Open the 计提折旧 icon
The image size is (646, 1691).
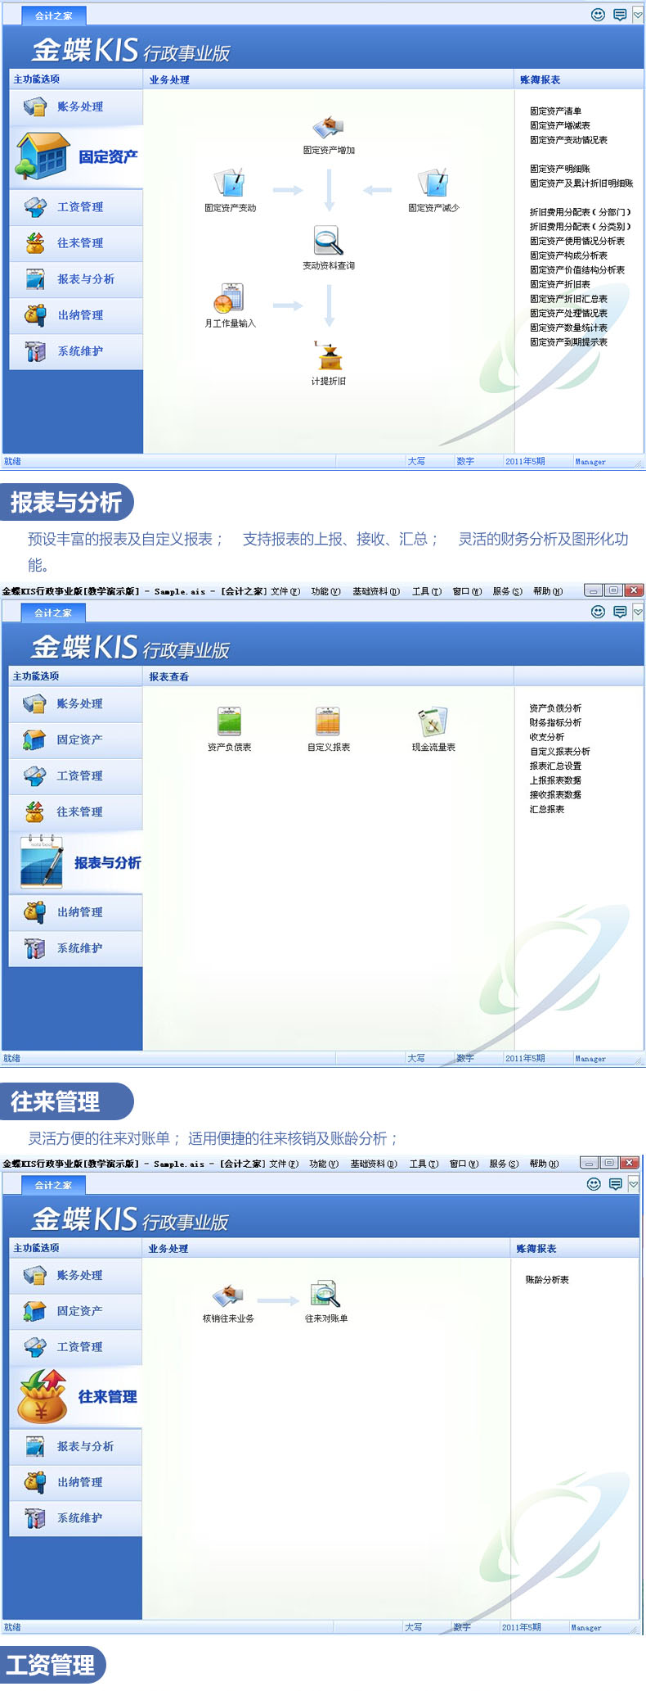pos(329,356)
